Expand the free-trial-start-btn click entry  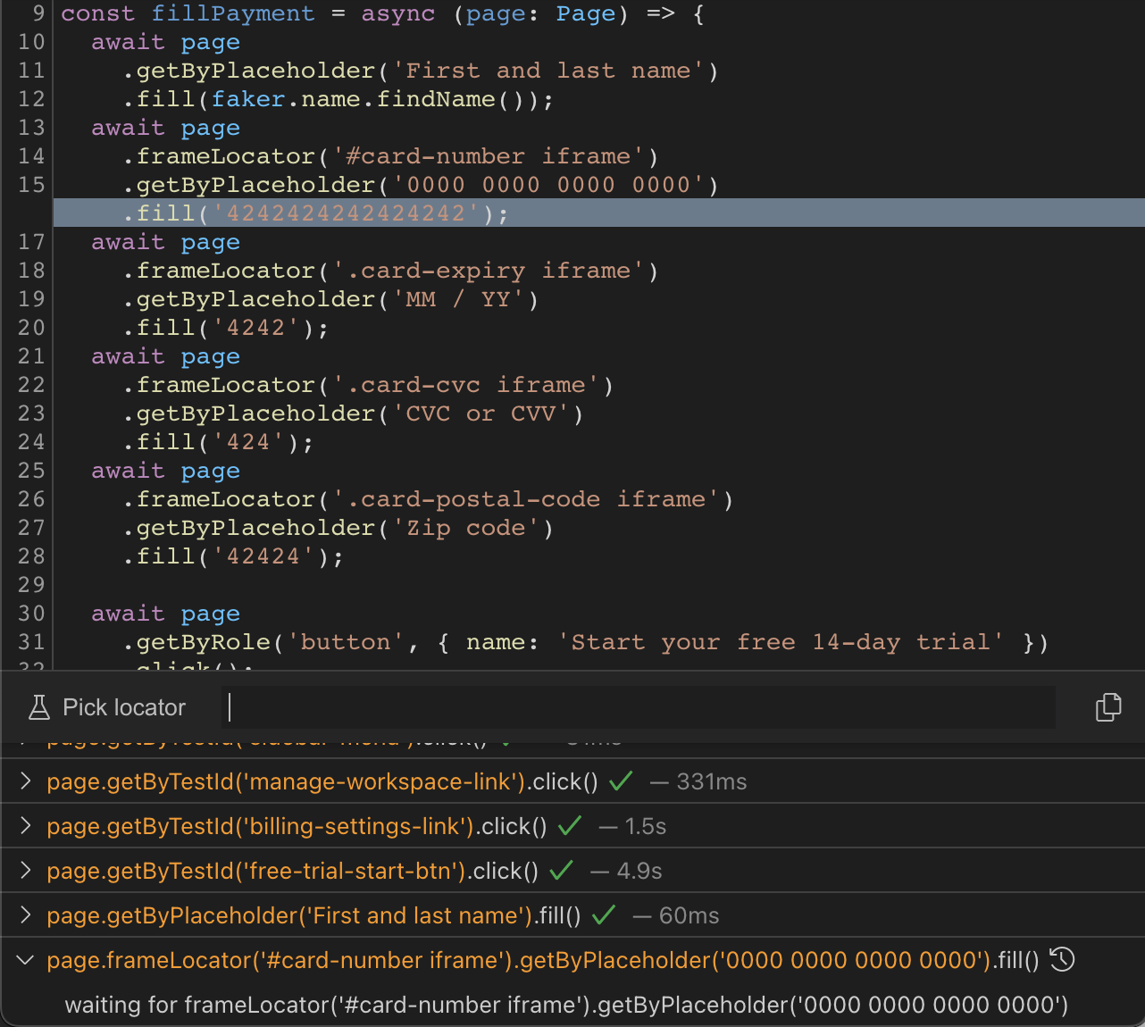(24, 870)
